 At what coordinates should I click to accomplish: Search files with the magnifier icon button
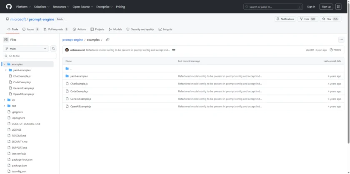click(53, 48)
